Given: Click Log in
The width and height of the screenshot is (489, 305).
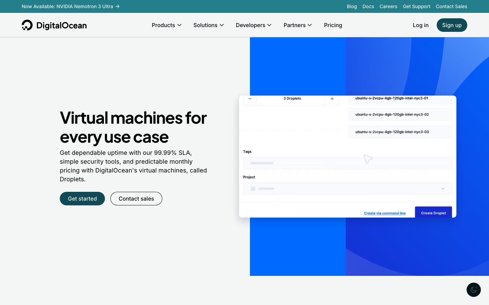Looking at the screenshot, I should [x=420, y=25].
